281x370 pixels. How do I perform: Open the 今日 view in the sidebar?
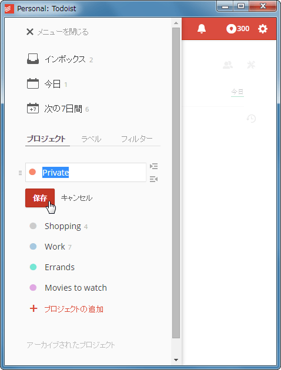point(52,84)
